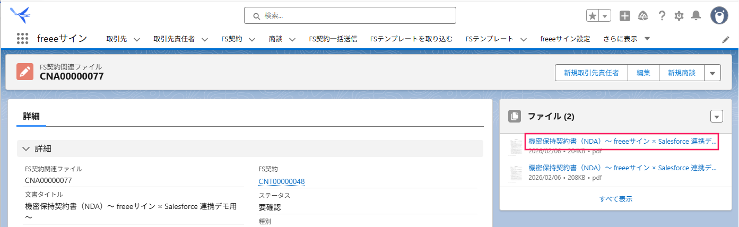The height and width of the screenshot is (227, 739).
Task: Open favorites list dropdown arrow
Action: 605,16
